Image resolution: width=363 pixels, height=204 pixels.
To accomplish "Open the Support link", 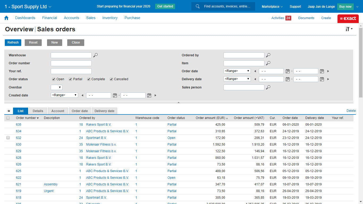I will coord(295,7).
